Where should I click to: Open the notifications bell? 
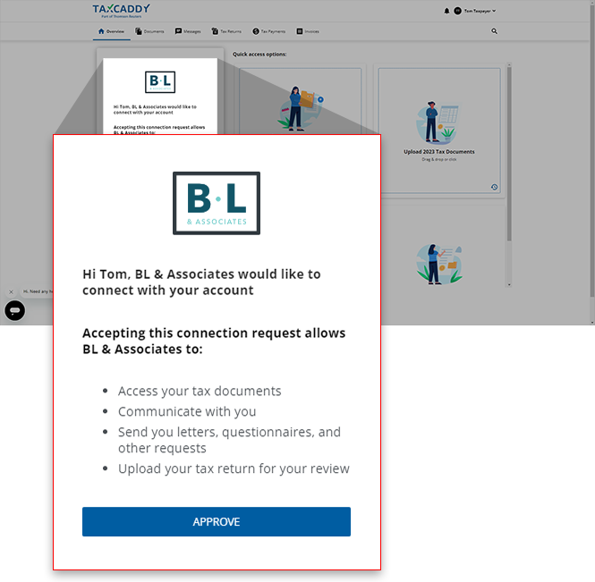point(446,11)
